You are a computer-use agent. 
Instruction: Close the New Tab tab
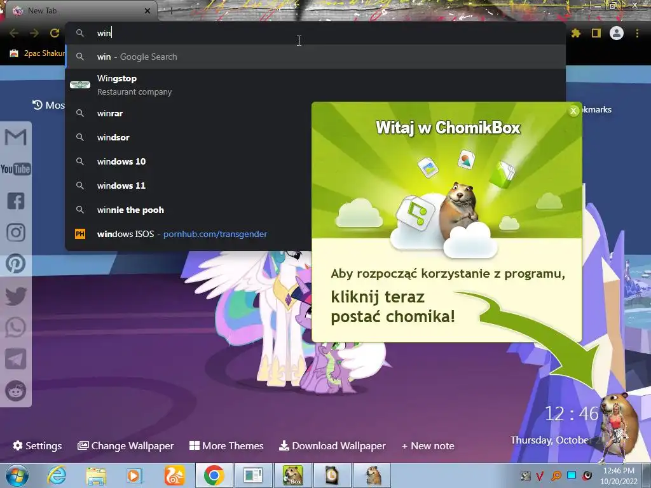click(x=147, y=11)
